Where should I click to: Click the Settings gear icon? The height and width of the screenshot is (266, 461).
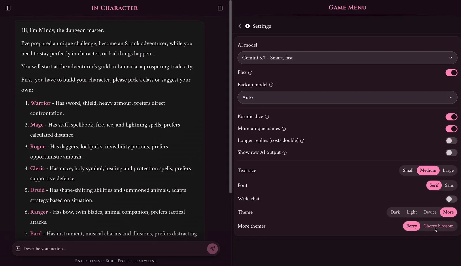247,26
